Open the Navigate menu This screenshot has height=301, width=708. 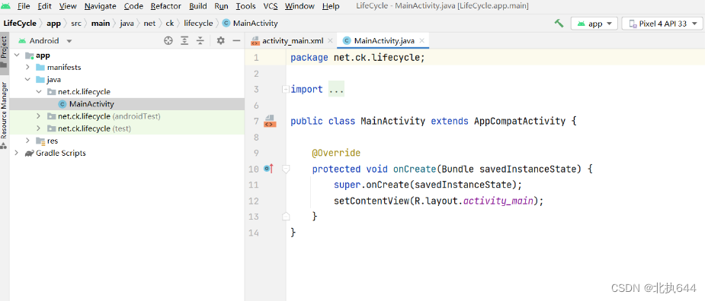(101, 6)
